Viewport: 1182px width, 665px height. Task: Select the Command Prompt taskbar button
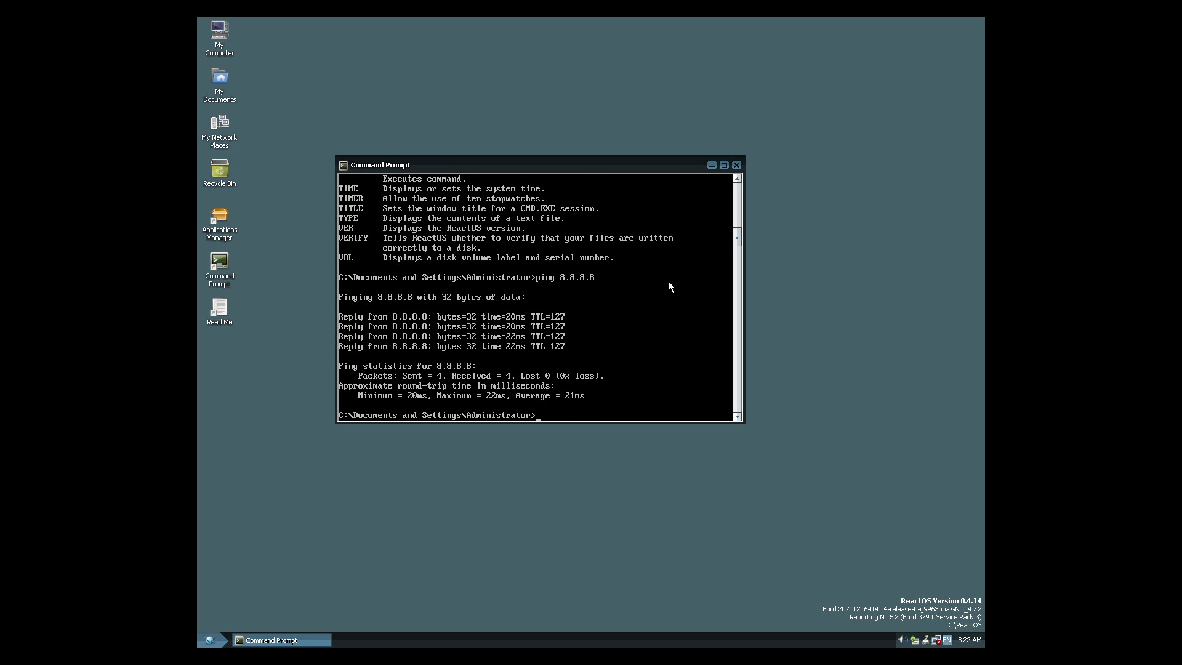click(x=281, y=640)
